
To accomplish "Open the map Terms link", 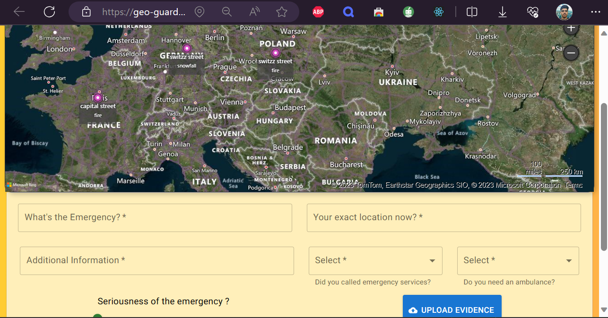I will click(x=573, y=185).
